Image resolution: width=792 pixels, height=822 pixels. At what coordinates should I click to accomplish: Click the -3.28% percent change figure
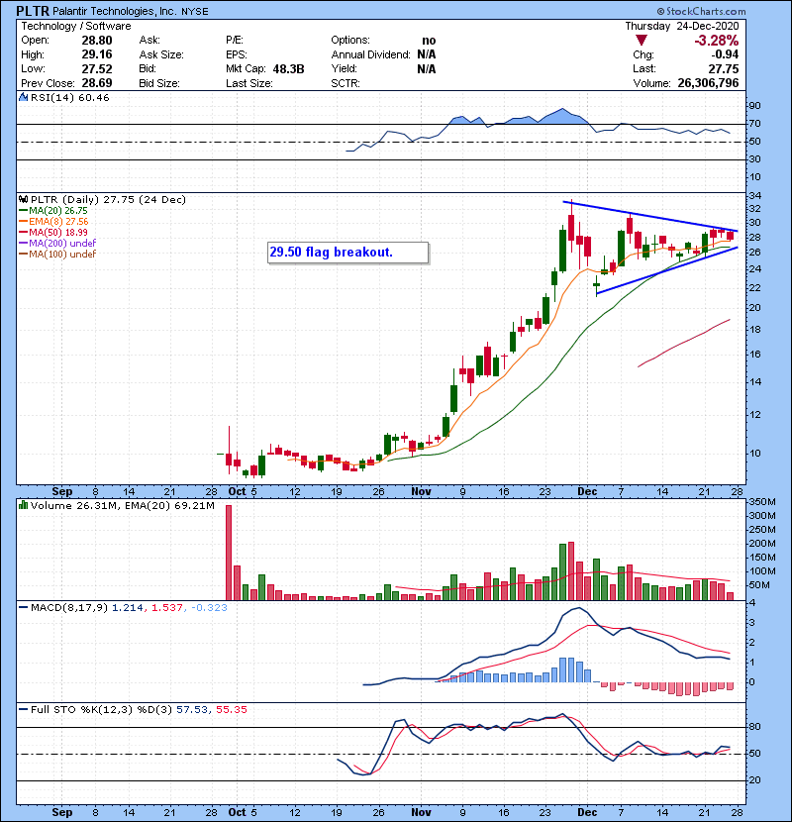click(x=717, y=41)
